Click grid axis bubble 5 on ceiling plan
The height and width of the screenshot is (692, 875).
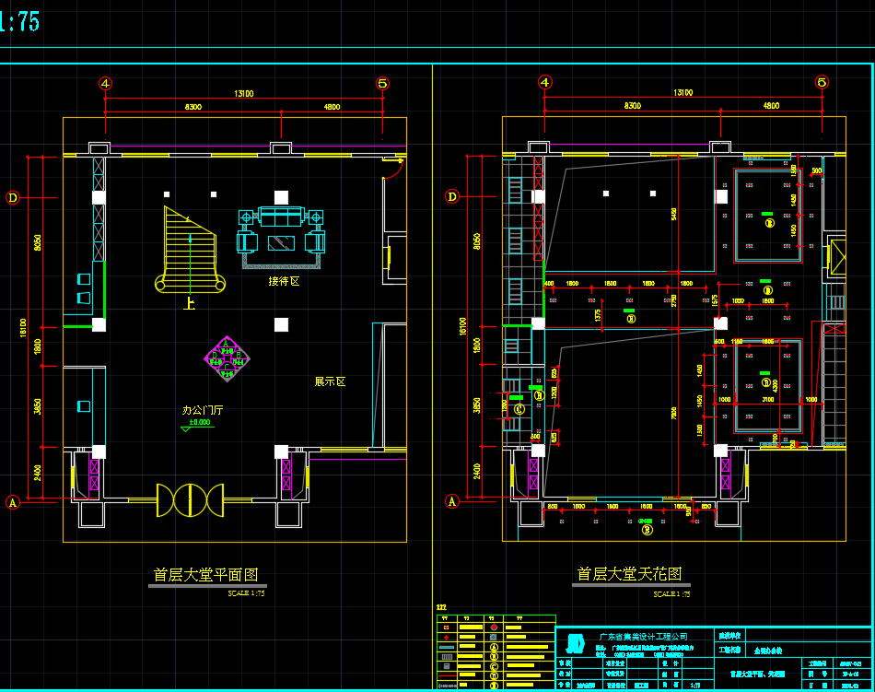822,82
